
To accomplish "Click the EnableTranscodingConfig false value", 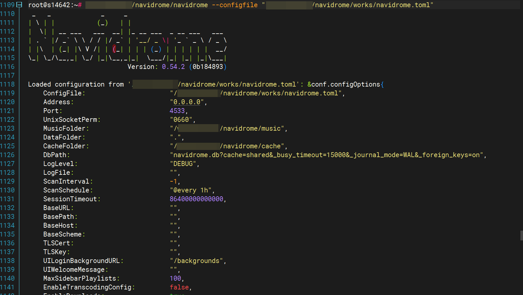I will (179, 287).
